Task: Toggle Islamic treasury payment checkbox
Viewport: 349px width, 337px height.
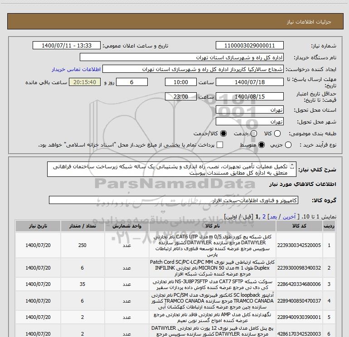Action: coord(220,145)
